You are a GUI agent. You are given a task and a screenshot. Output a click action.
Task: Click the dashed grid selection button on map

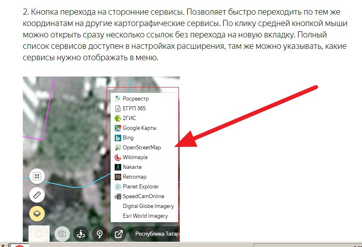click(37, 176)
